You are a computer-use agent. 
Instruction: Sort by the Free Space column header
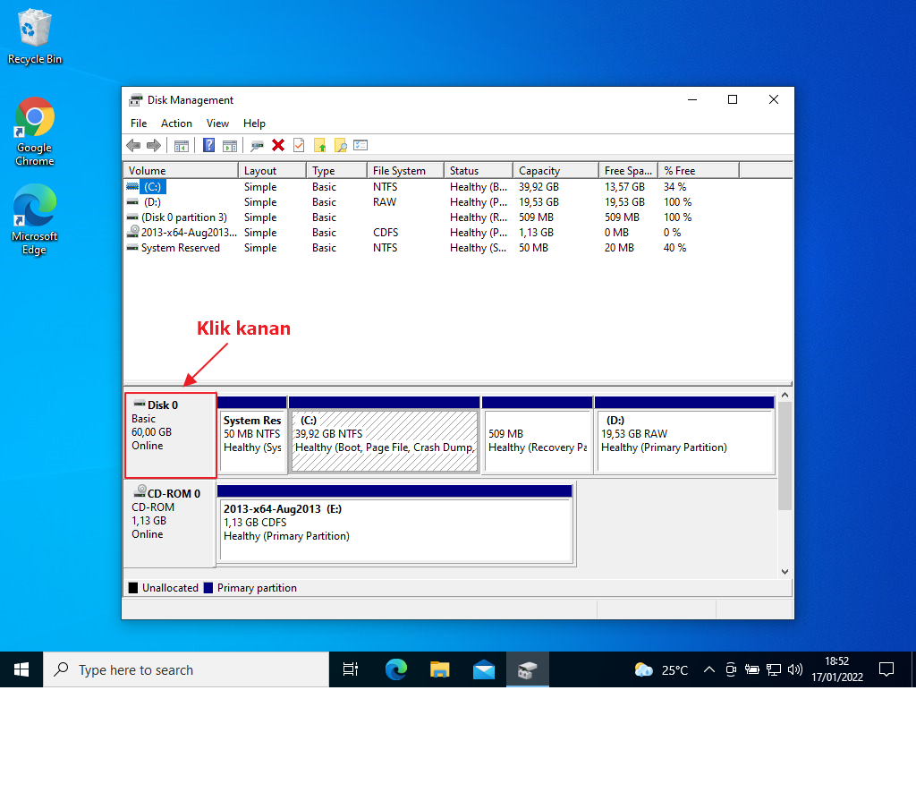coord(629,171)
